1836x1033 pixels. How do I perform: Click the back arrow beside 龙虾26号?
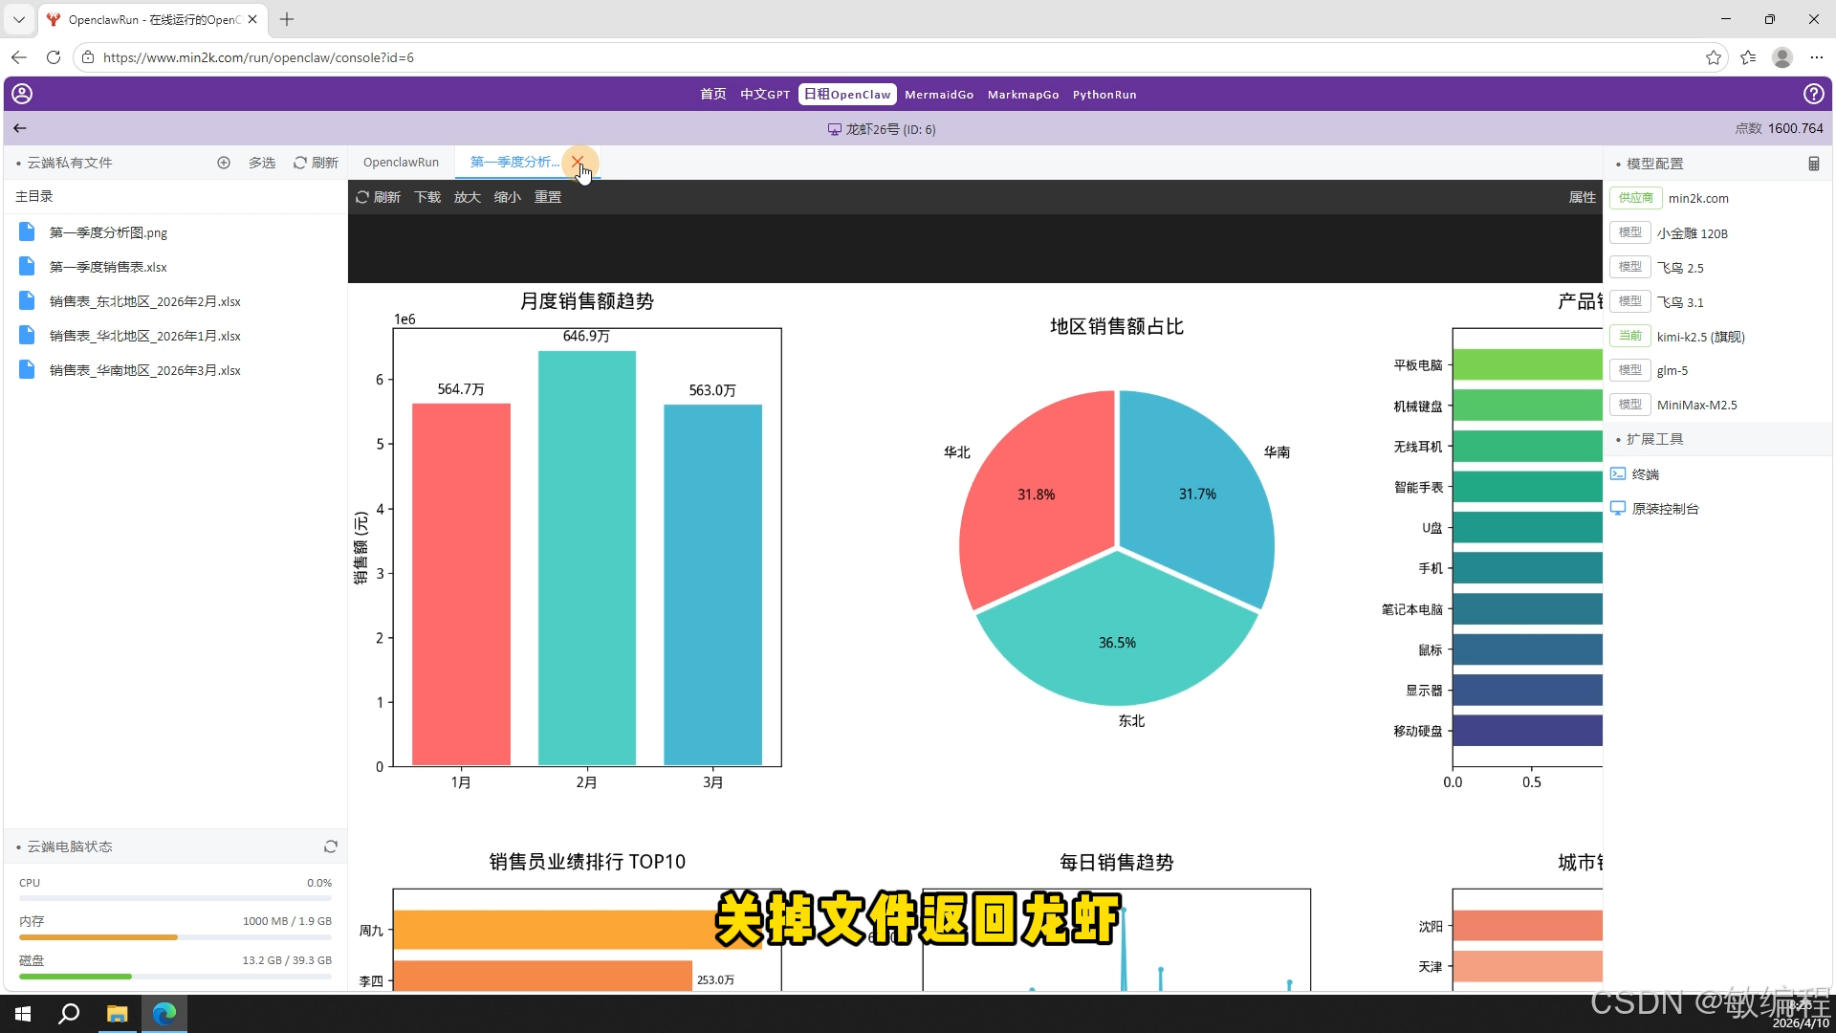click(19, 128)
